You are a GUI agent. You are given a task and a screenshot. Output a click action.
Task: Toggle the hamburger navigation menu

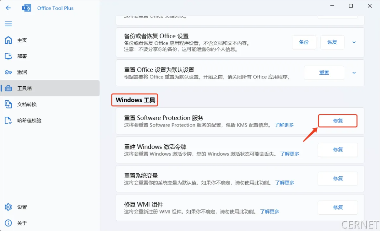click(x=8, y=24)
